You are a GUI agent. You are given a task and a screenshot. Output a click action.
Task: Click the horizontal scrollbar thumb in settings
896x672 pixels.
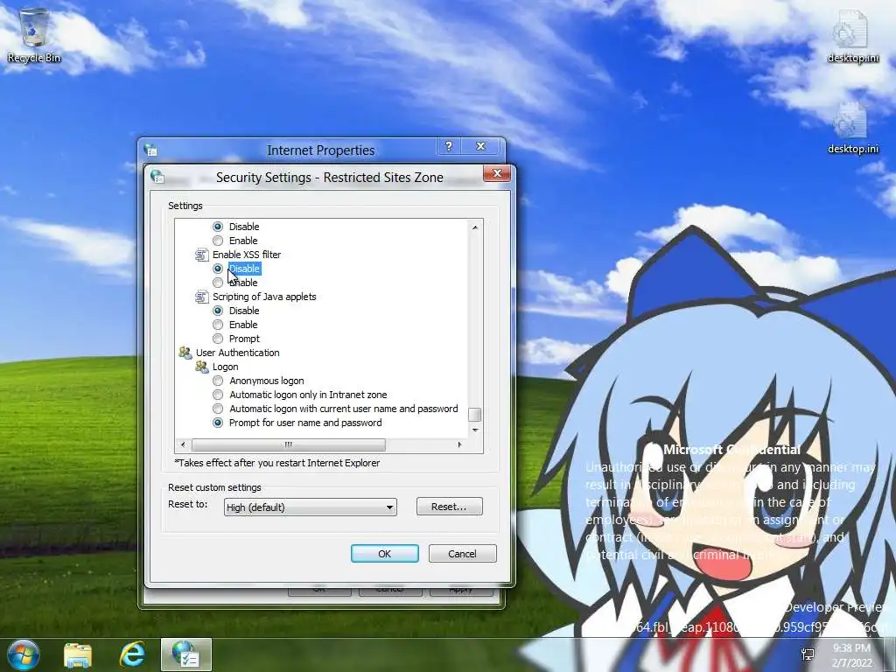click(x=288, y=444)
